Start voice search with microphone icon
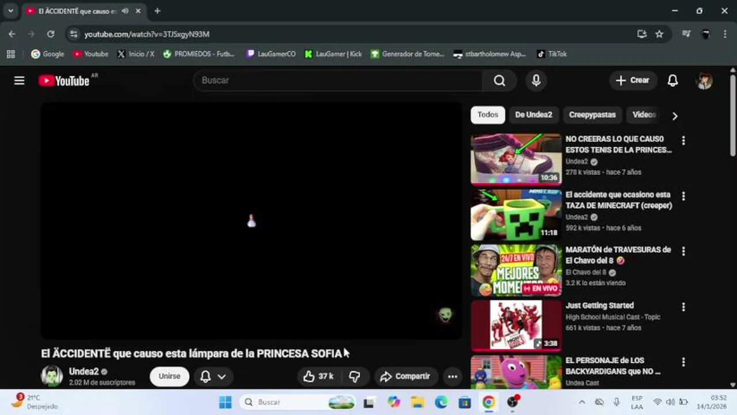Image resolution: width=737 pixels, height=415 pixels. [536, 81]
